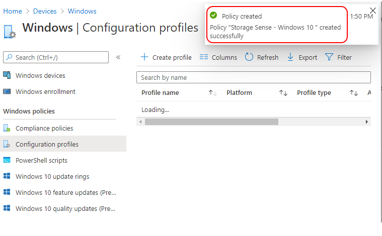Click the green success checkmark icon
The width and height of the screenshot is (382, 236).
click(x=213, y=15)
